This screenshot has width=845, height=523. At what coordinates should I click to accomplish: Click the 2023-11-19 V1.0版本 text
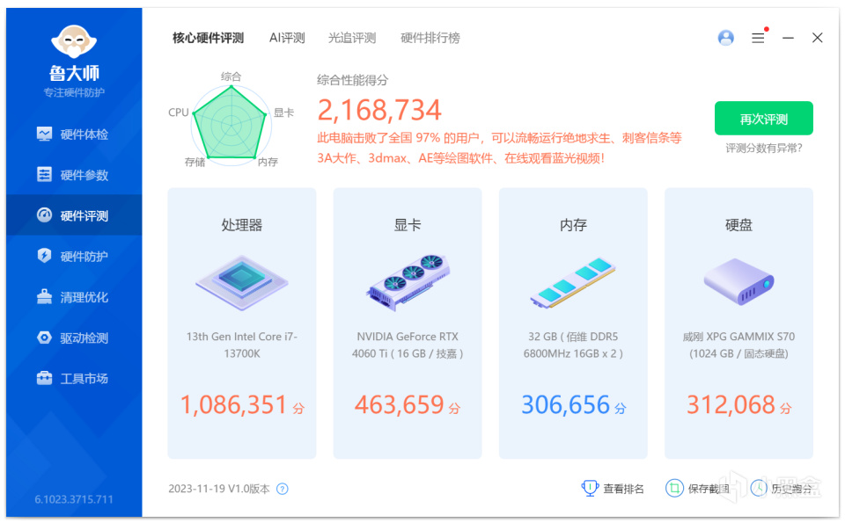pos(219,489)
